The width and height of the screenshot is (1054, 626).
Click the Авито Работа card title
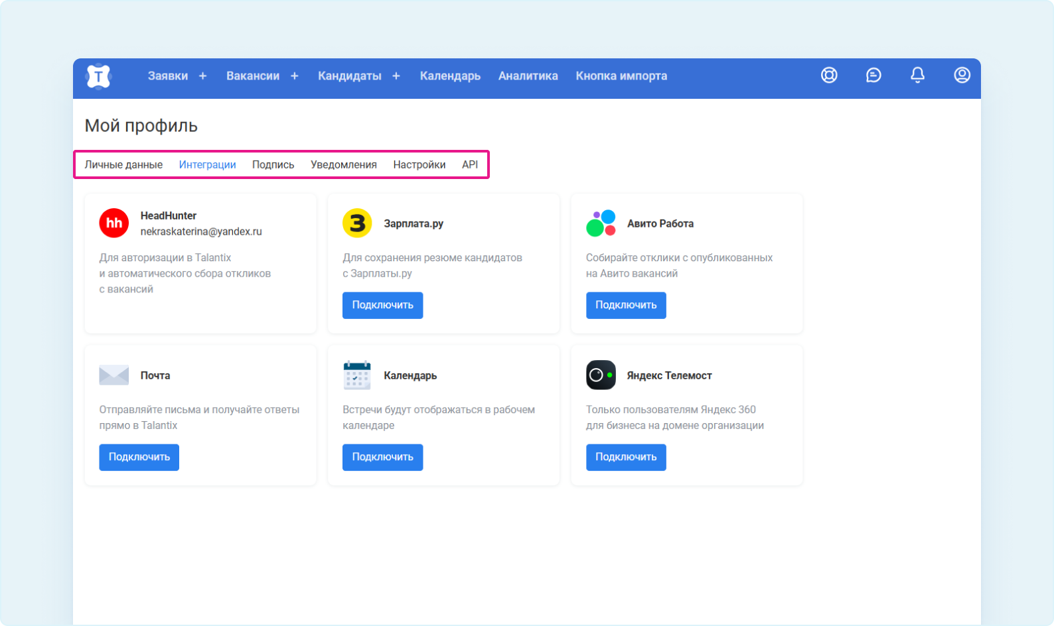pos(660,223)
